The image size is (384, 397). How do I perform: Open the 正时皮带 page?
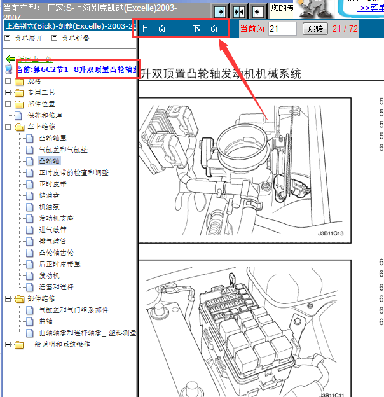pos(53,184)
